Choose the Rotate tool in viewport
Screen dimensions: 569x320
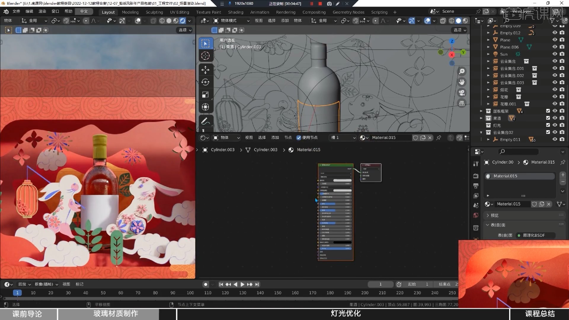pos(205,82)
